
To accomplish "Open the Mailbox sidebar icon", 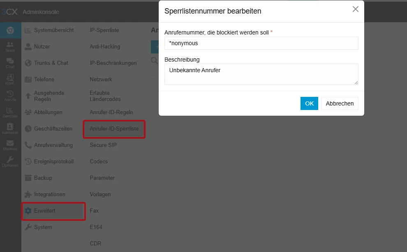I will point(10,144).
